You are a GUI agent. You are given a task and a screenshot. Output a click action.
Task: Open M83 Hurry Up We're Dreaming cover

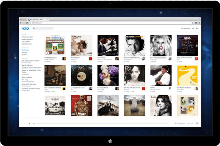coord(187,45)
